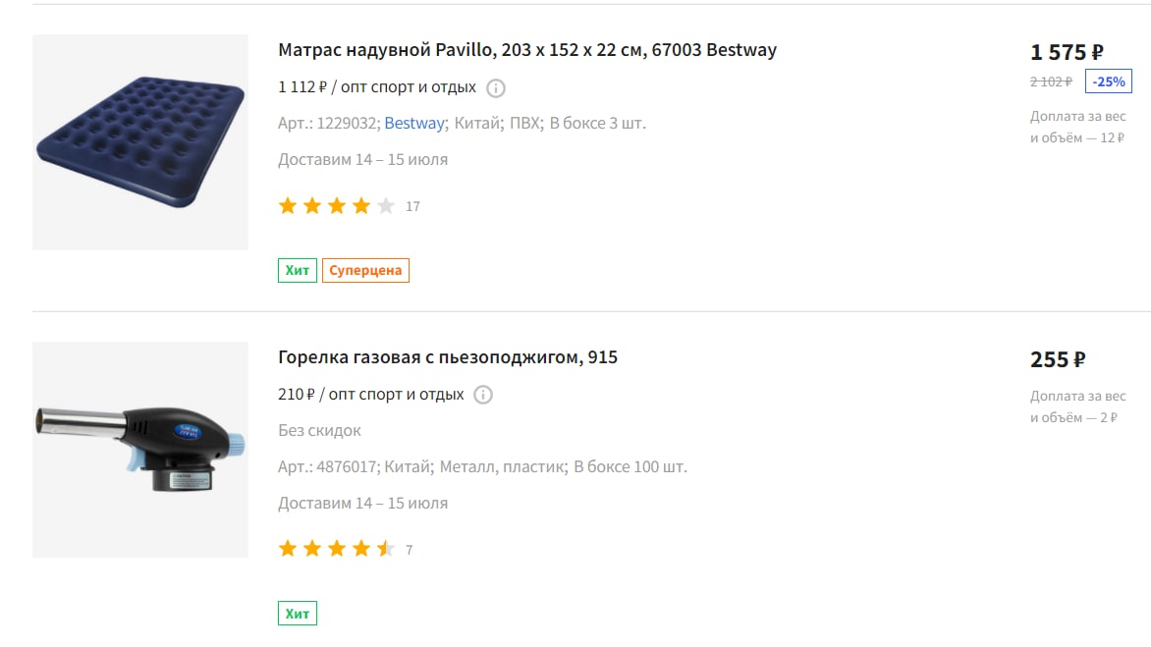
Task: Click the 255 ₽ gas burner price
Action: [x=1058, y=359]
